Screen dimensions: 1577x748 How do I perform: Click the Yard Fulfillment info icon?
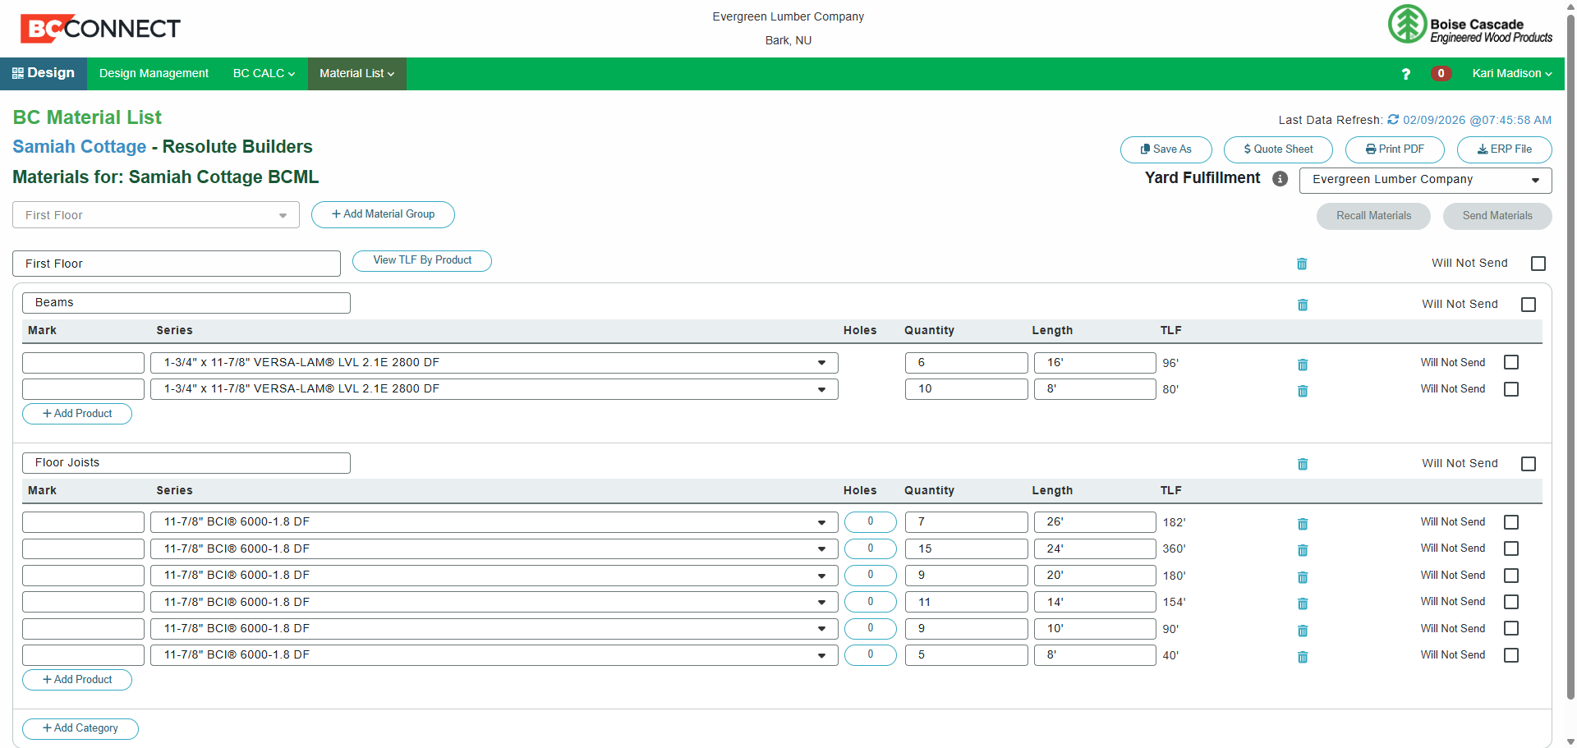1280,179
